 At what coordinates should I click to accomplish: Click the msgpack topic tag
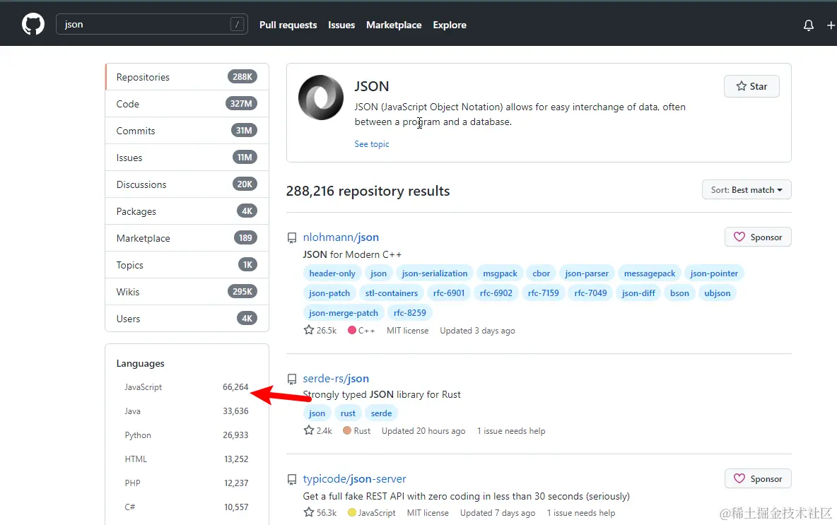coord(501,273)
